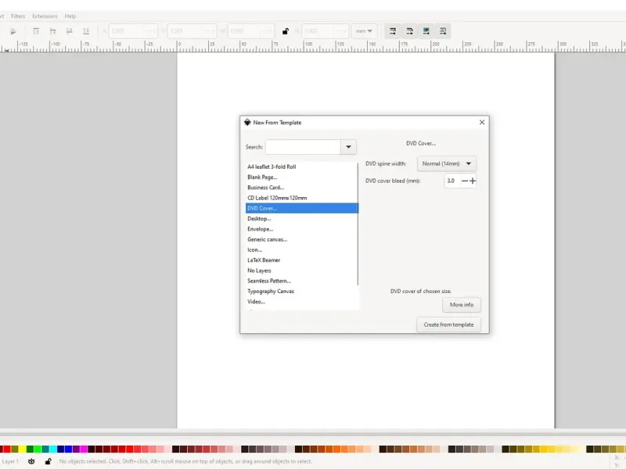Click the DVD cover bleed value field
Screen dimensions: 626x469
452,181
